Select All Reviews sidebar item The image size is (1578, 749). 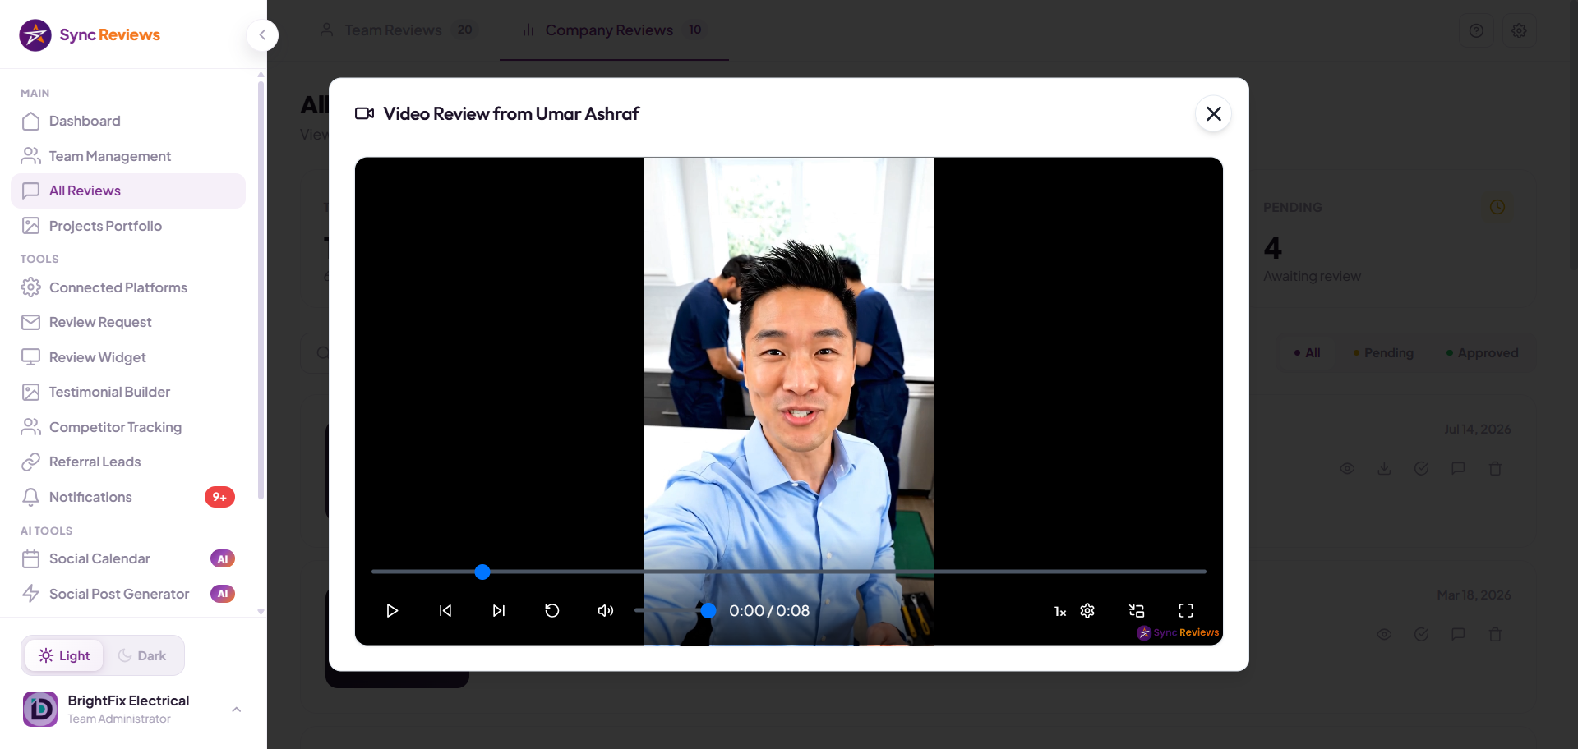click(128, 191)
